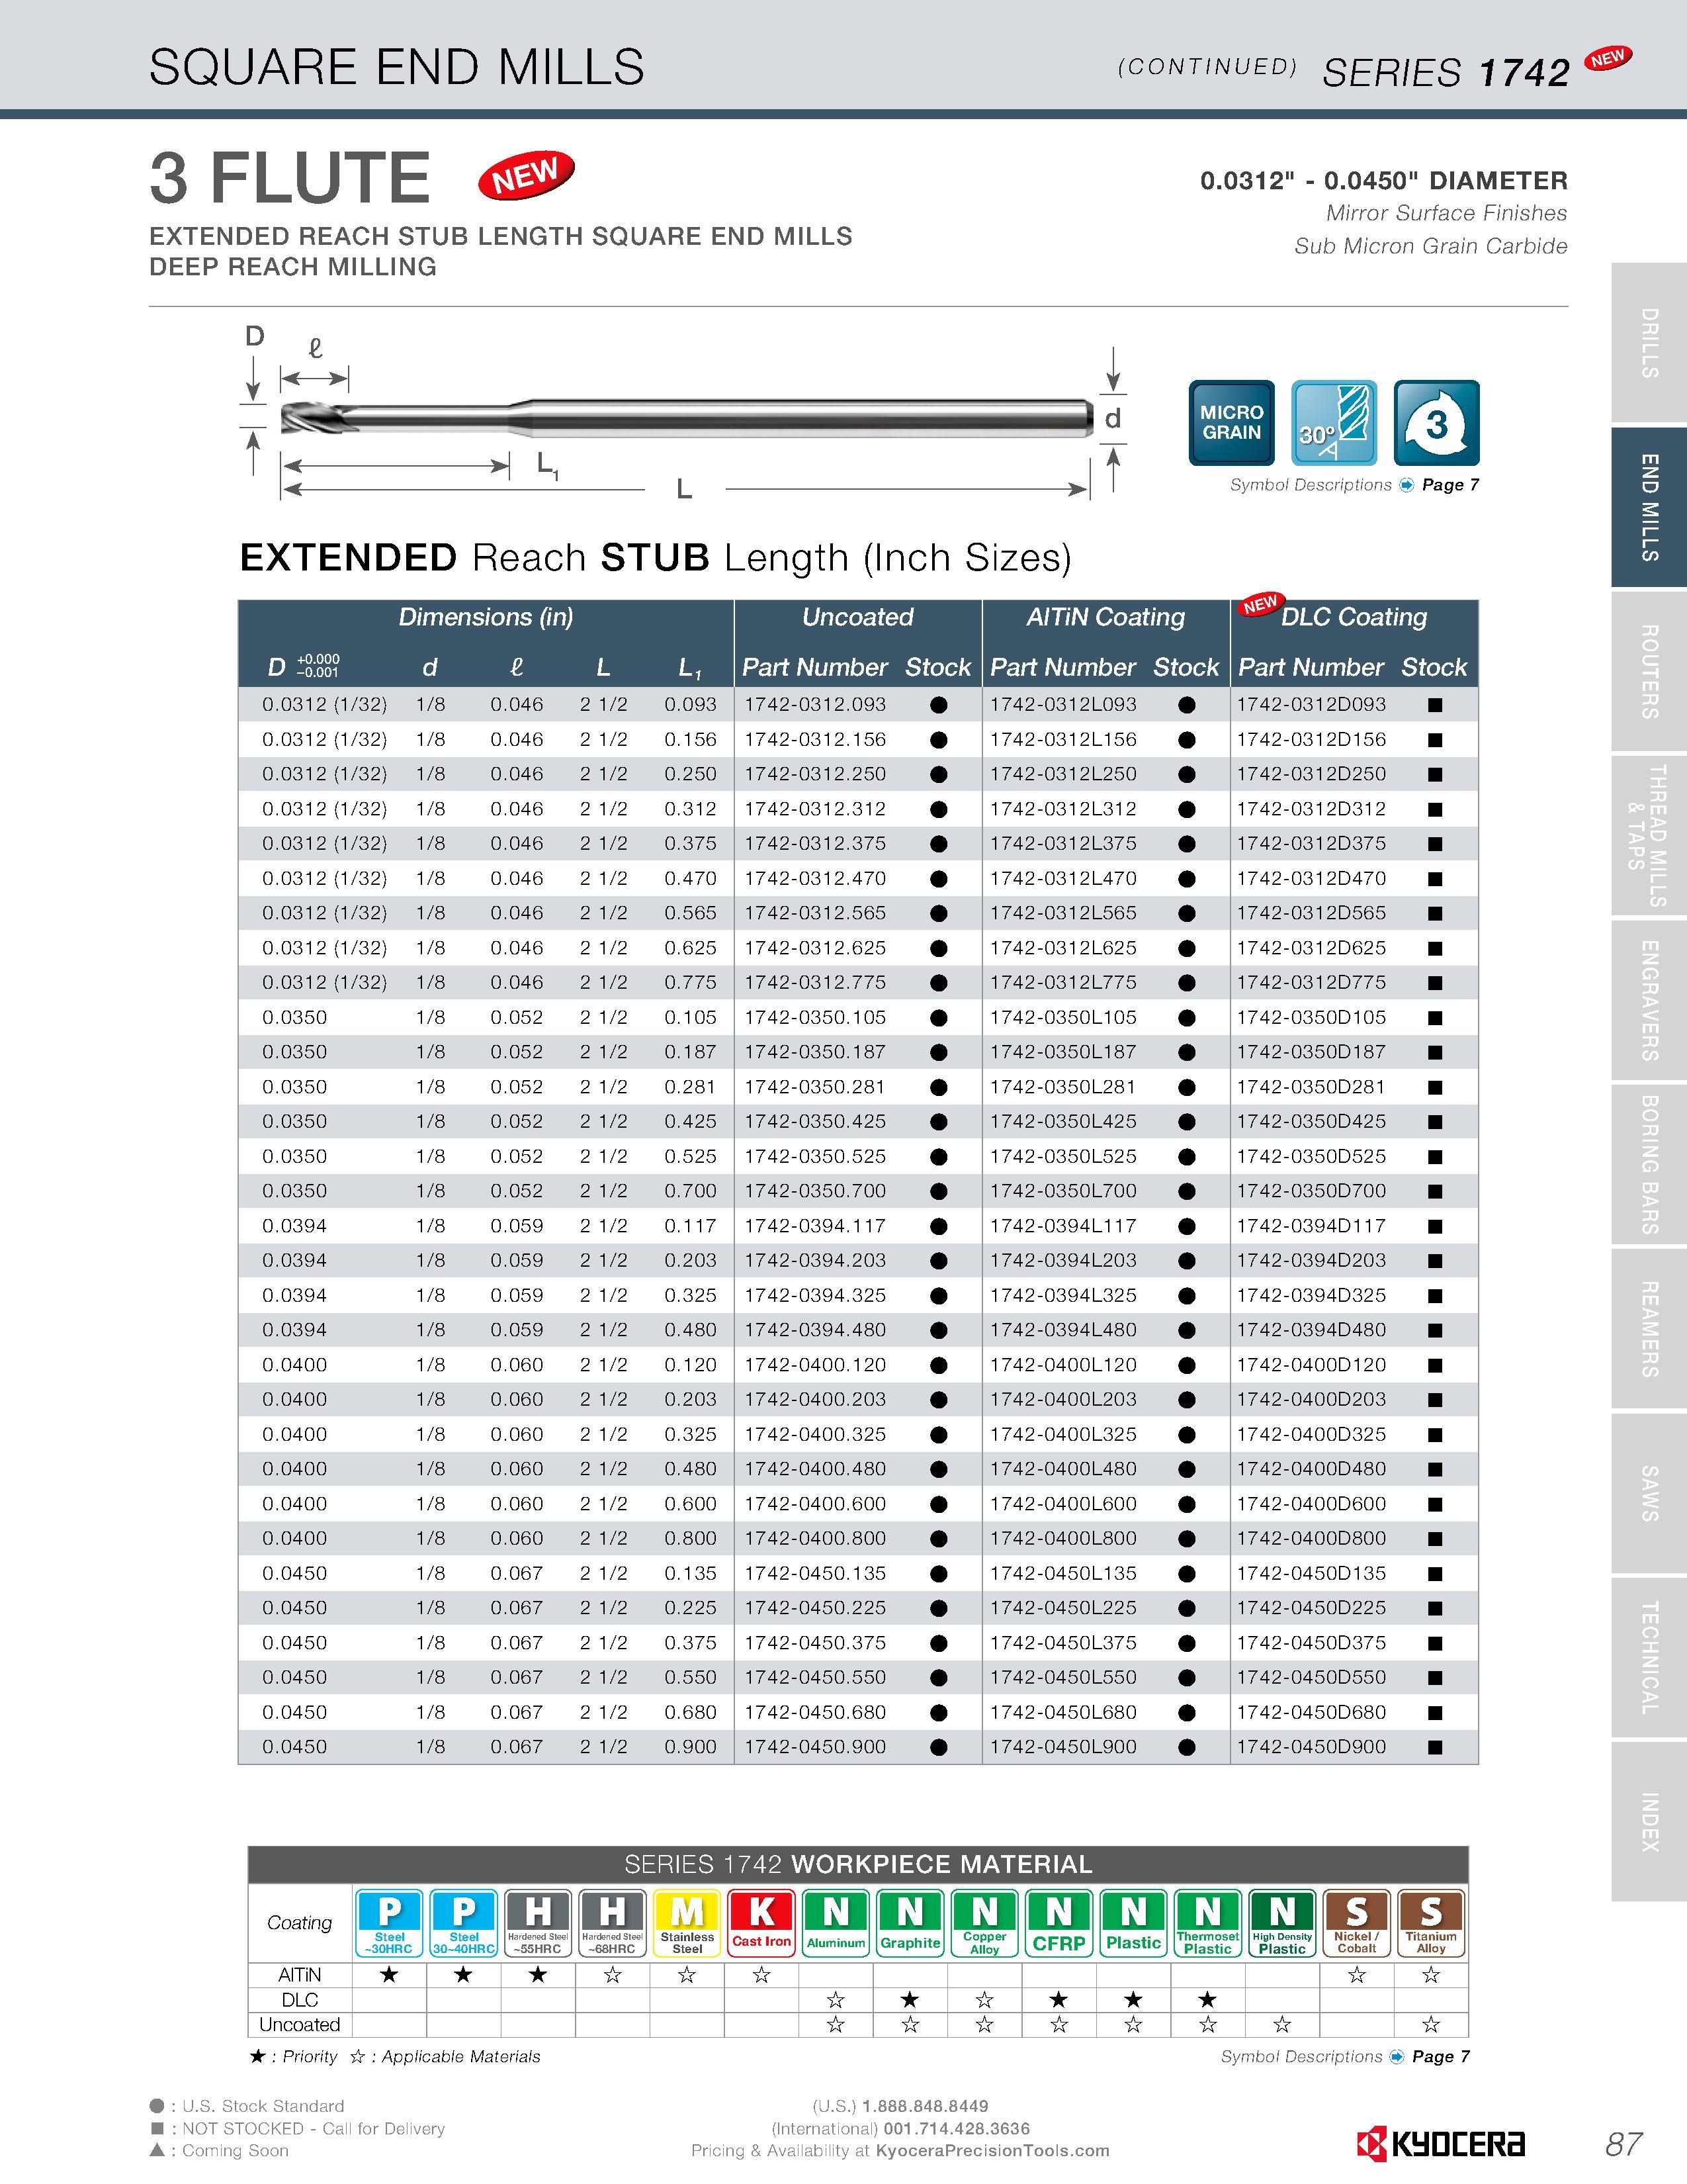Screen dimensions: 1687x2184
Task: Select part number 1742-0350.105
Action: click(x=816, y=1018)
